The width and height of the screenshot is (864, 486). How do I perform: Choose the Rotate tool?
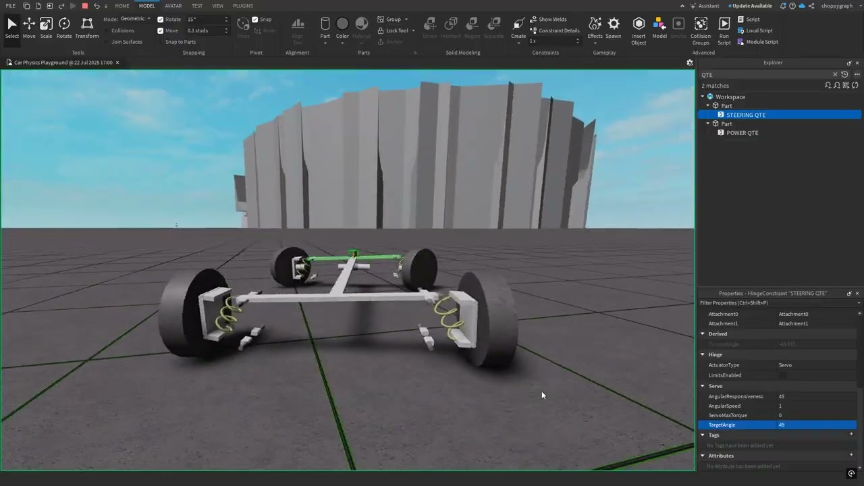(64, 28)
